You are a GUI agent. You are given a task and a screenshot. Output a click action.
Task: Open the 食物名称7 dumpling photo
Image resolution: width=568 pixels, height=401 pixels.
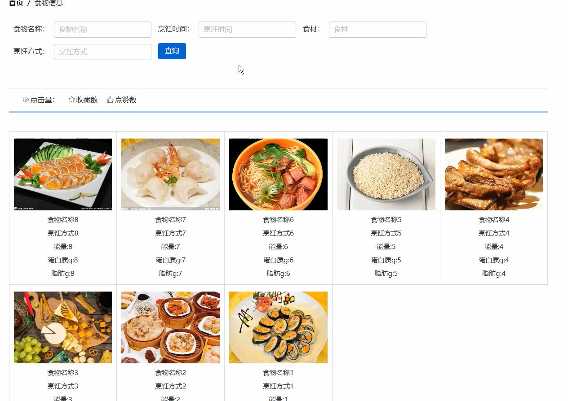point(170,174)
